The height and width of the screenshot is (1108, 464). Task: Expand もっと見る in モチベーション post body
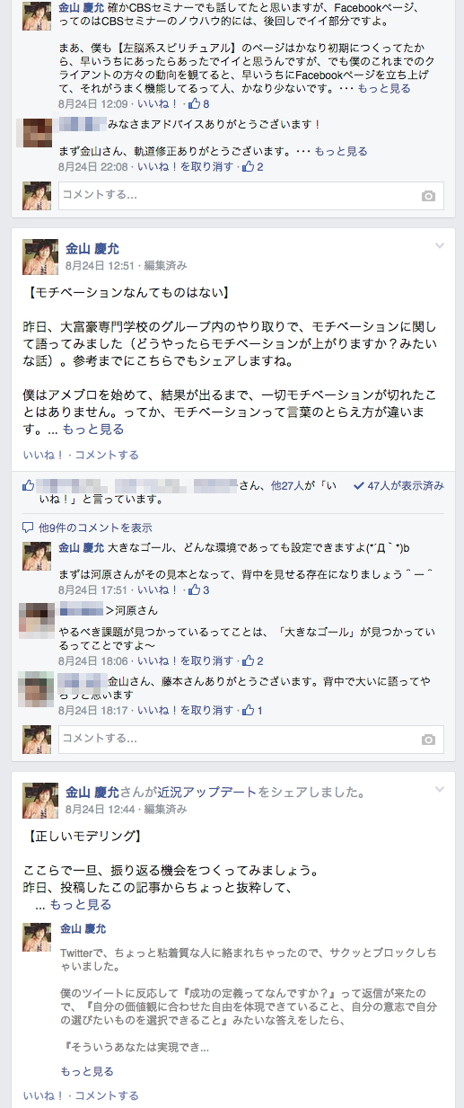coord(93,430)
